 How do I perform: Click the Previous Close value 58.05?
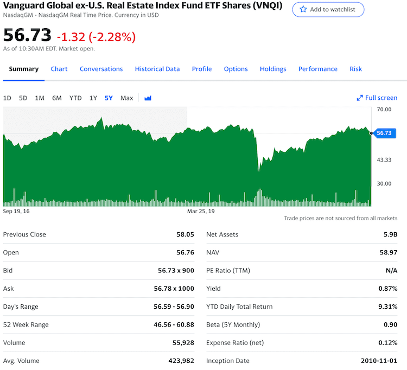(185, 234)
